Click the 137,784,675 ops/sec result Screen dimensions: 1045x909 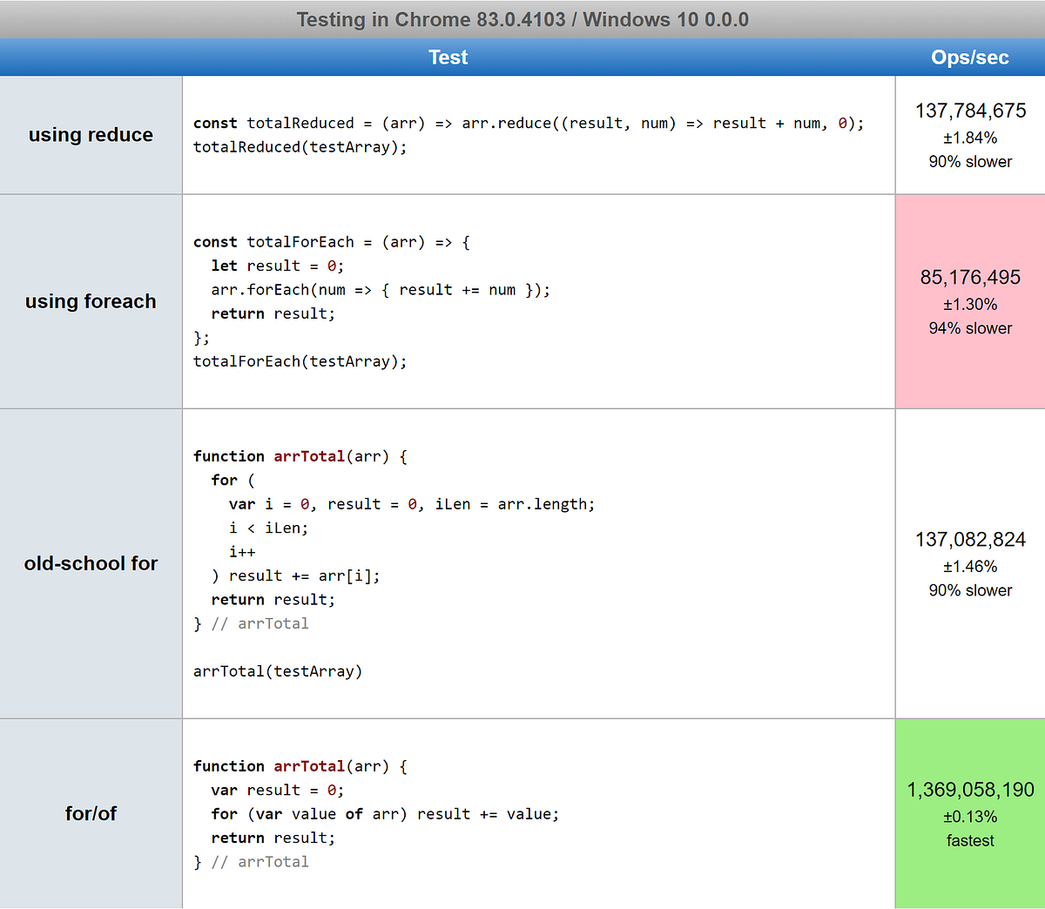pyautogui.click(x=970, y=111)
